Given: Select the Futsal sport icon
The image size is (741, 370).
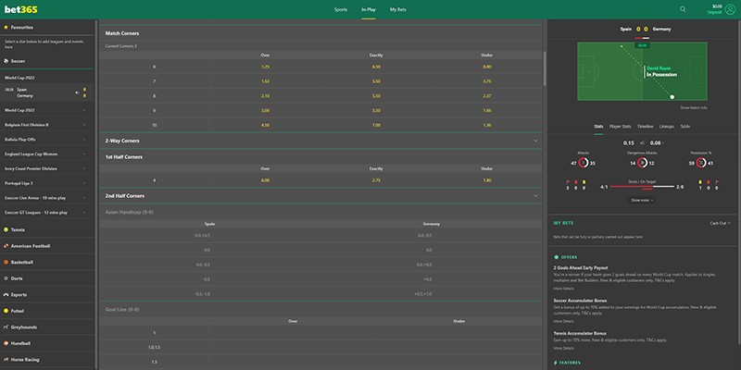Looking at the screenshot, I should coord(6,311).
